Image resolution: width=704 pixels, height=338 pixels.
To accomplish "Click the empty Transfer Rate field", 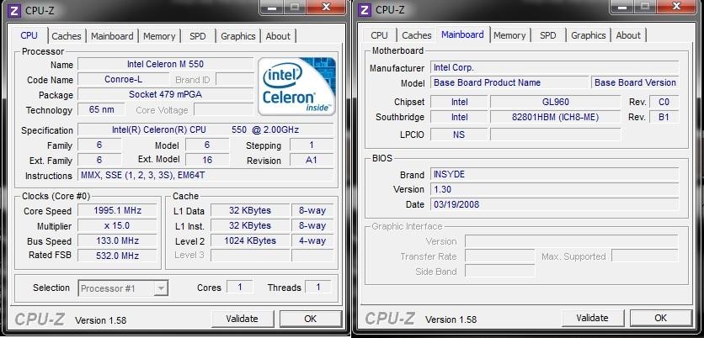I will (x=499, y=256).
